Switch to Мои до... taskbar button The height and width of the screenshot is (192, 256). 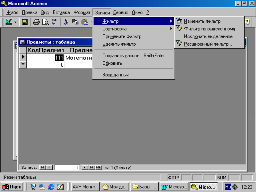pyautogui.click(x=115, y=187)
